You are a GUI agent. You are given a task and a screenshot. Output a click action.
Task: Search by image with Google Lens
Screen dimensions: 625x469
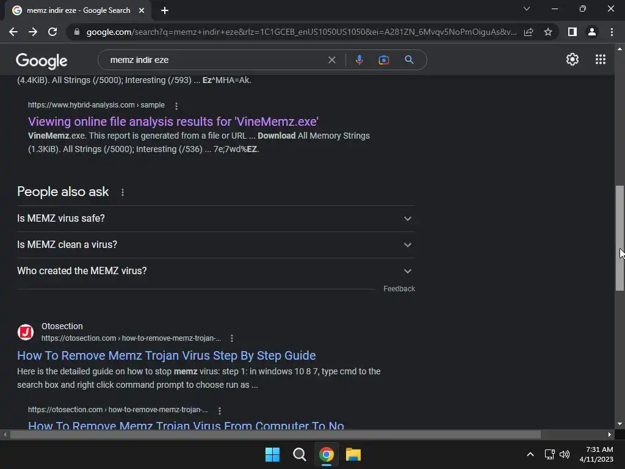[x=383, y=60]
